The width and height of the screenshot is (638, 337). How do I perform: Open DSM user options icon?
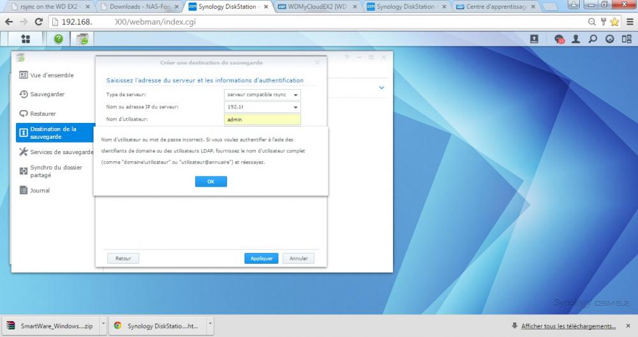575,39
